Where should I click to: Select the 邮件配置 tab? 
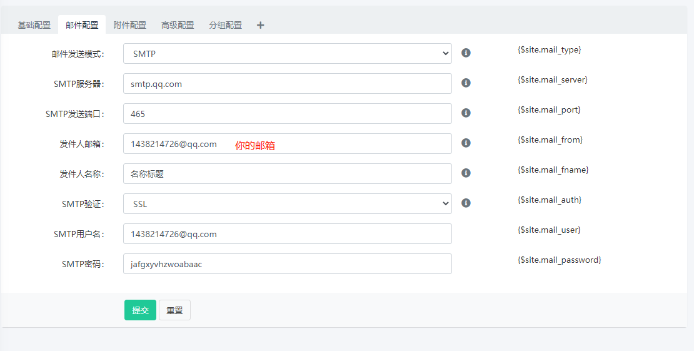[82, 25]
